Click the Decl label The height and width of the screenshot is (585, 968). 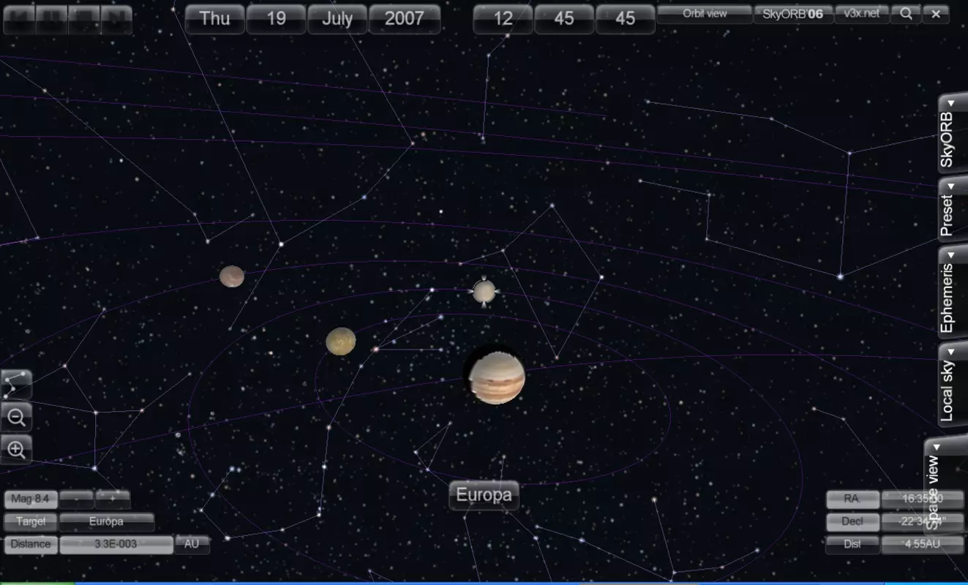point(852,522)
